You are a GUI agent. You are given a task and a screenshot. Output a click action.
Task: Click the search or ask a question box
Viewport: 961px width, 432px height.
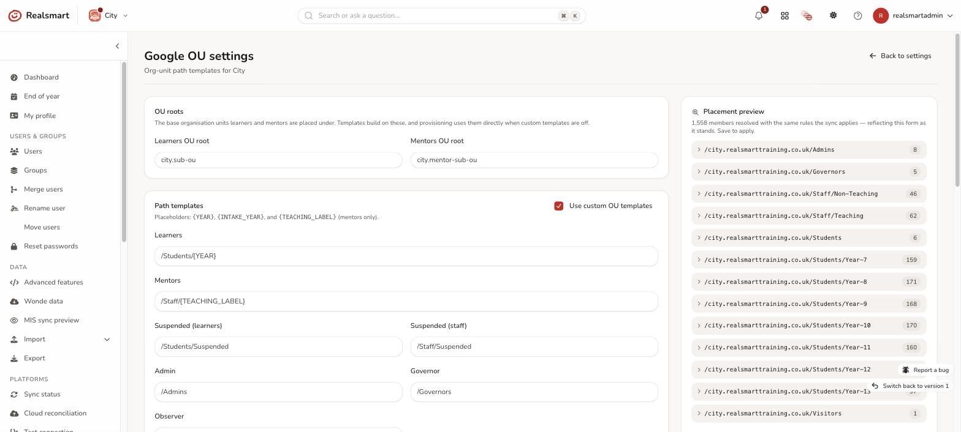[x=442, y=16]
